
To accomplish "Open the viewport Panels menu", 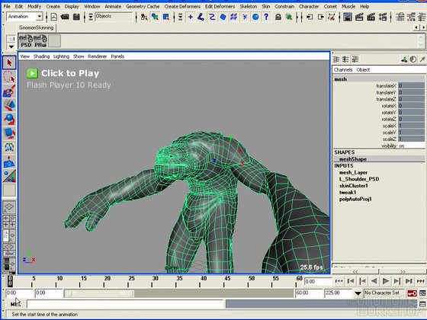I will 117,56.
